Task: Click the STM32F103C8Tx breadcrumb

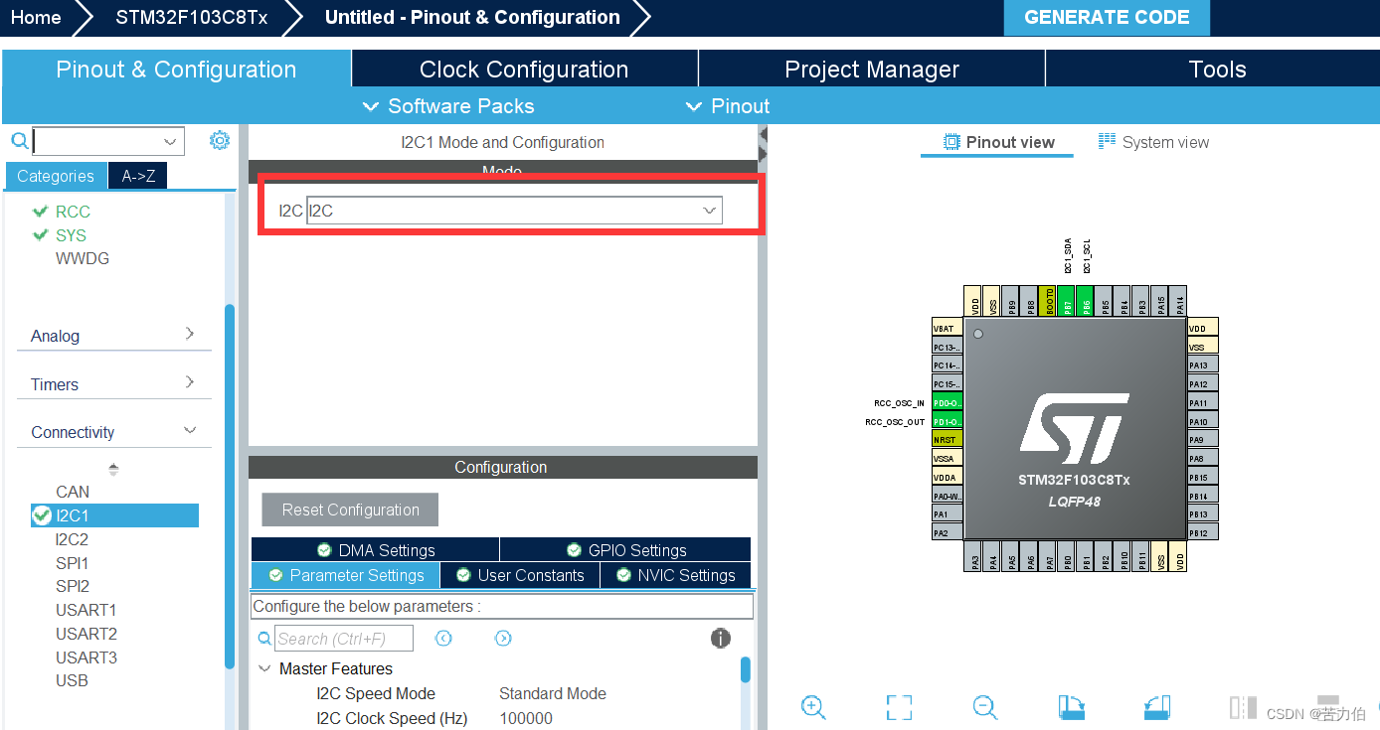Action: [191, 18]
